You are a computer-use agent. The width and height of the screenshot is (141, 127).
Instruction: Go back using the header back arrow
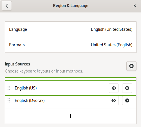[x=7, y=6]
